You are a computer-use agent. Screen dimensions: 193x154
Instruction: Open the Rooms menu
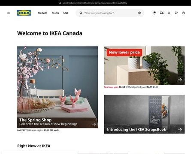(x=55, y=13)
